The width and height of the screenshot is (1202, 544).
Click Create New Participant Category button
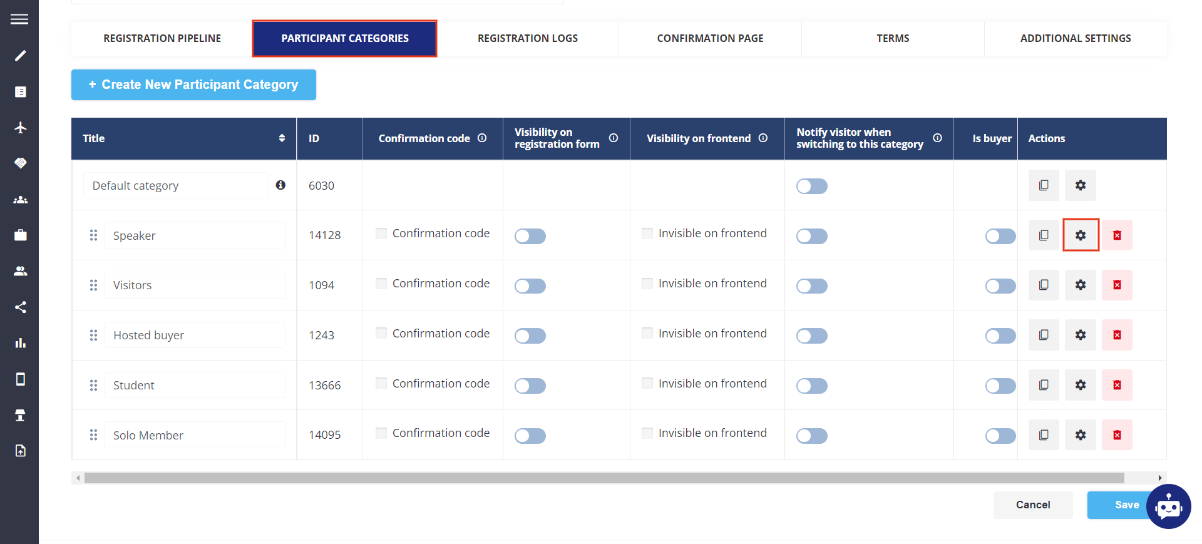coord(193,85)
